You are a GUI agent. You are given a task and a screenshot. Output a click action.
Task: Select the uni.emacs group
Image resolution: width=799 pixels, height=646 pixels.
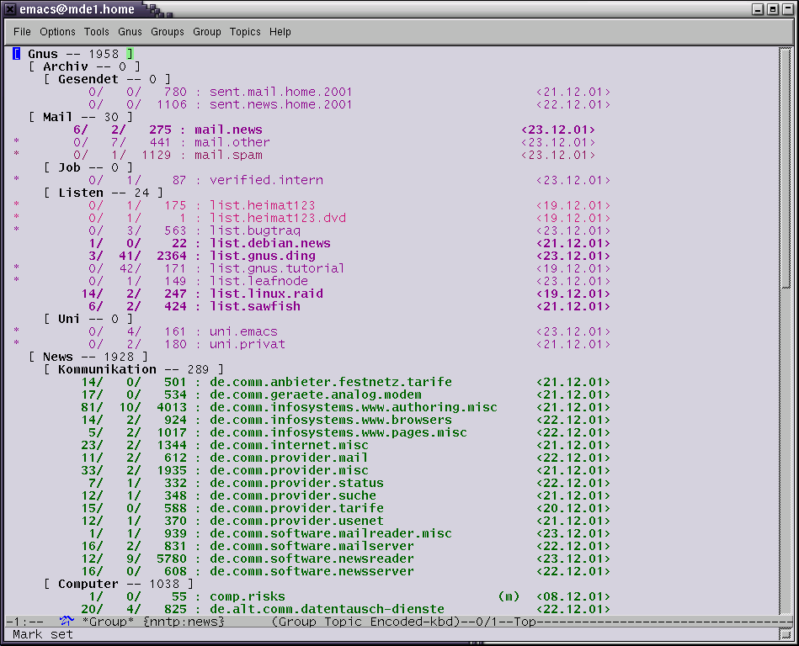tap(243, 332)
